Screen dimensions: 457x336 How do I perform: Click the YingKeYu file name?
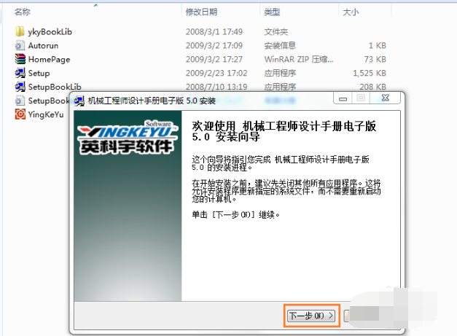pos(46,114)
